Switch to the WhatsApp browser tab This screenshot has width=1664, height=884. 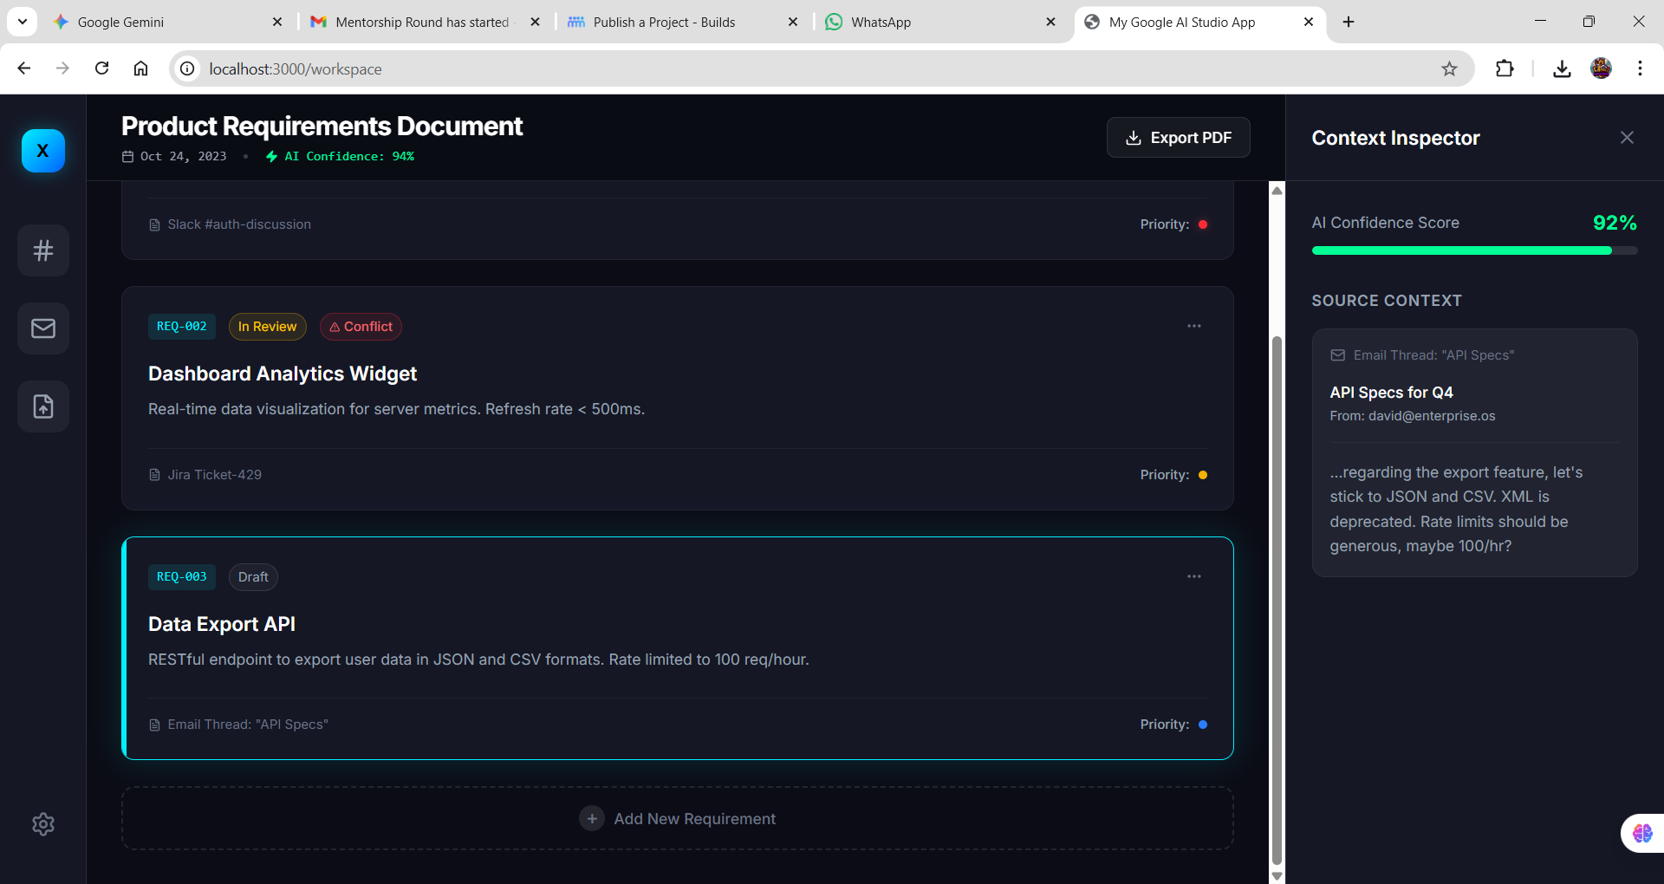tap(919, 22)
